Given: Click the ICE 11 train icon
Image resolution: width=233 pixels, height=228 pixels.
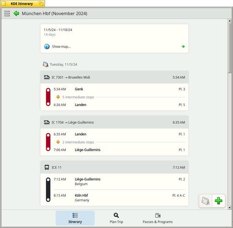Looking at the screenshot, I should (47, 168).
